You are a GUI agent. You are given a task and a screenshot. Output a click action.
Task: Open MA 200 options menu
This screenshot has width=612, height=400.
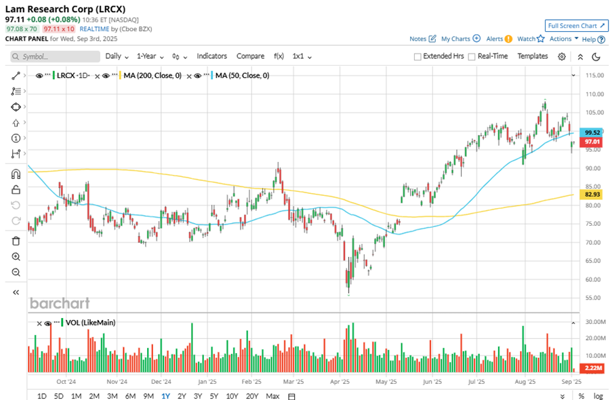115,75
